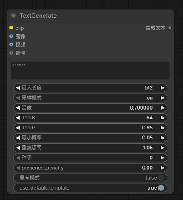Screen dimensions: 183x200
Task: Select the Top K value 64
Action: 149,118
